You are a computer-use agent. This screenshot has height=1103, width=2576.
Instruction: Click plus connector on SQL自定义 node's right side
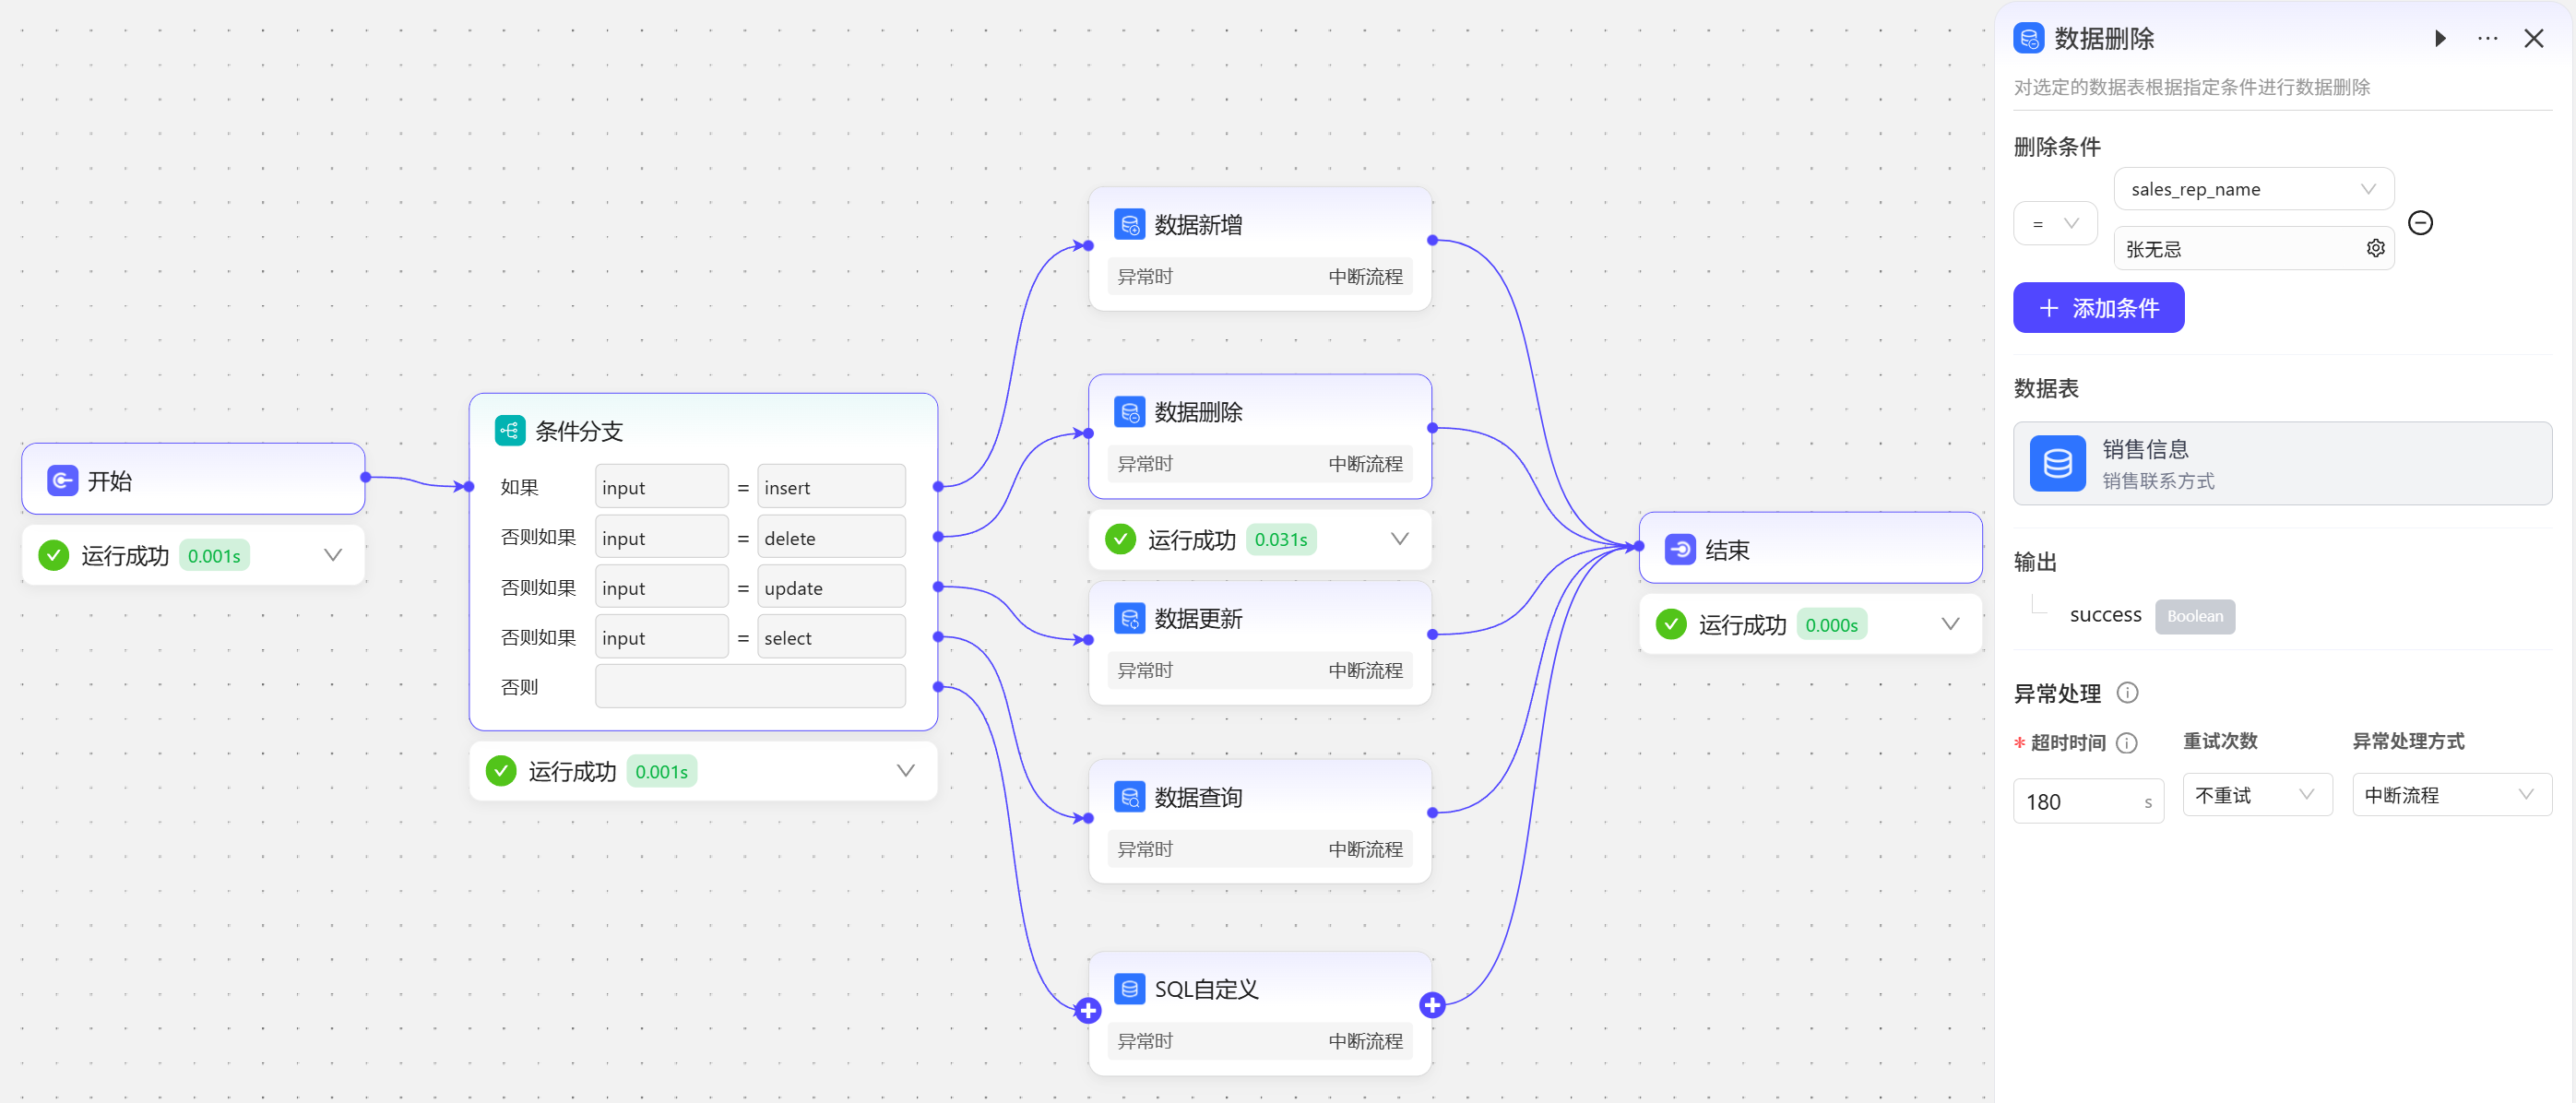[1431, 1005]
